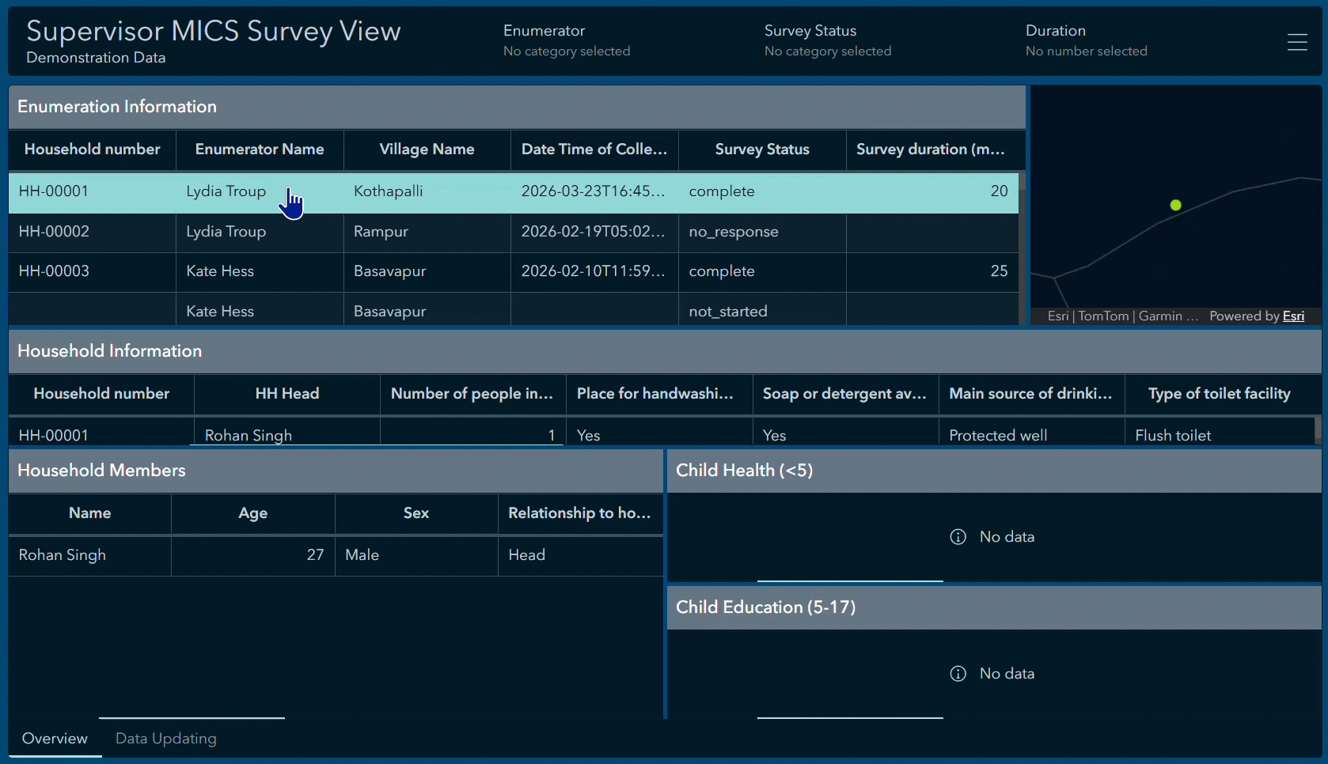Click the survey duration value 25

pos(999,271)
